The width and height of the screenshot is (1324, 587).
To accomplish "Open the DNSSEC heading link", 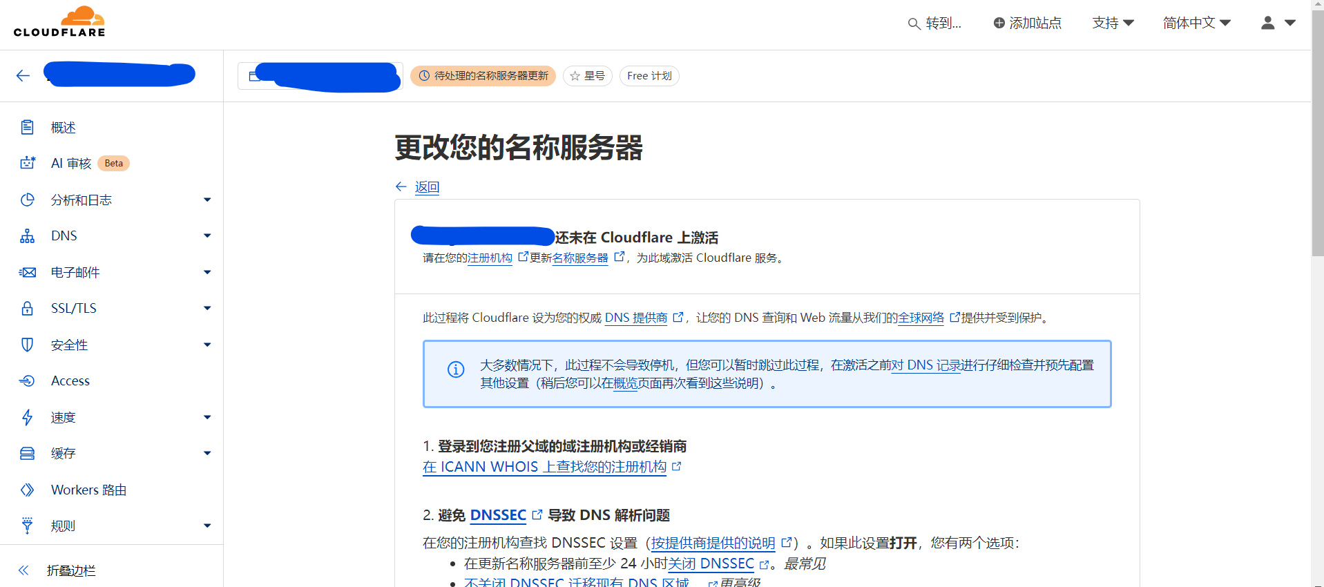I will [498, 515].
